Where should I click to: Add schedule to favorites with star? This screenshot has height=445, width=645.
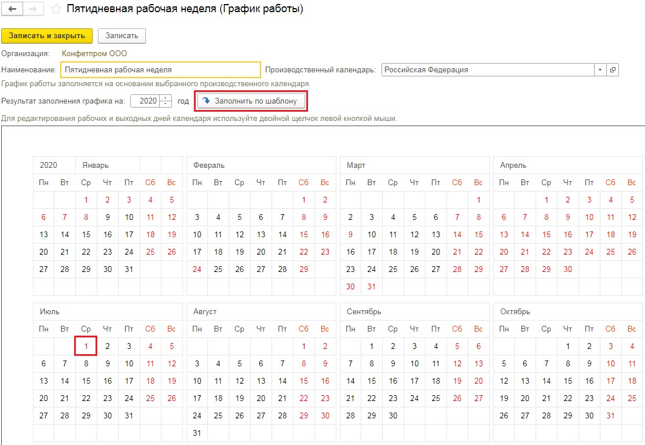pyautogui.click(x=56, y=9)
